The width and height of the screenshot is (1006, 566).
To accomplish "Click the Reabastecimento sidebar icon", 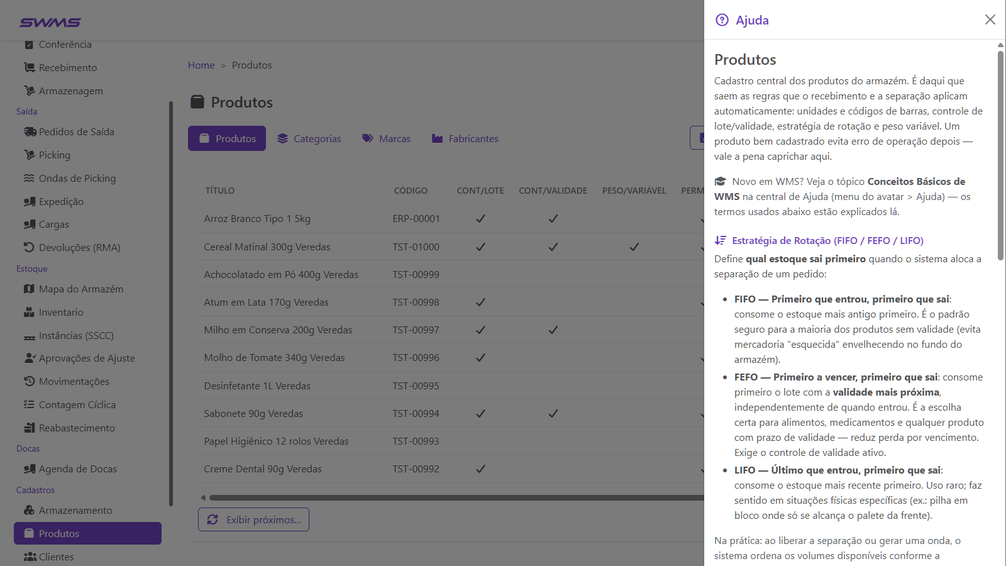I will tap(30, 428).
